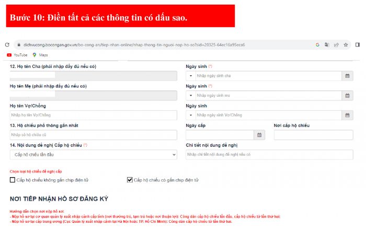Open calendar for passport Ngày cấp

259,135
